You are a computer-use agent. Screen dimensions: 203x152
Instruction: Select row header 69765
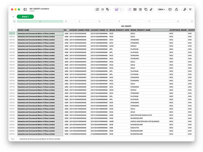12,134
